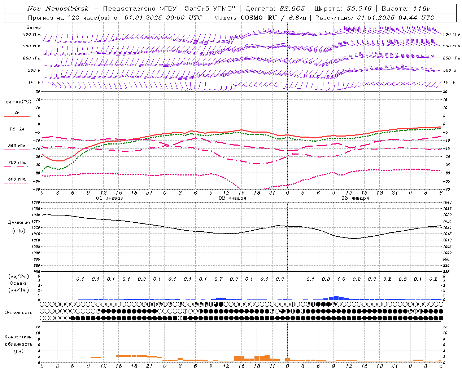The width and height of the screenshot is (462, 369).
Task: Click the 'Прогноз на 120 часа(ов)' forecast header
Action: (x=69, y=18)
